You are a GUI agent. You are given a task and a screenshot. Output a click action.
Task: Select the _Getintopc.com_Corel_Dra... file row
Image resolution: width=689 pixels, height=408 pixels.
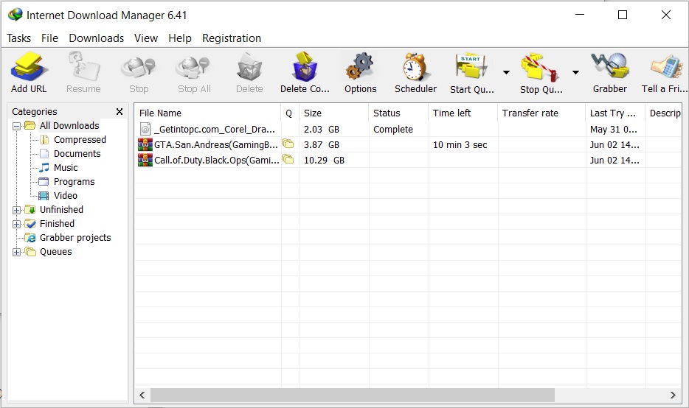coord(408,130)
